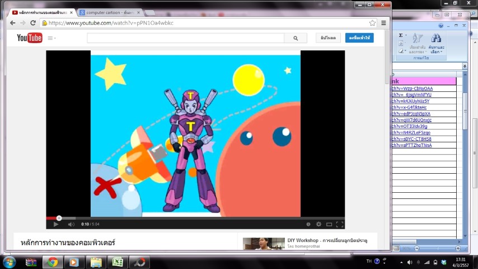Click the TH language indicator

369,261
